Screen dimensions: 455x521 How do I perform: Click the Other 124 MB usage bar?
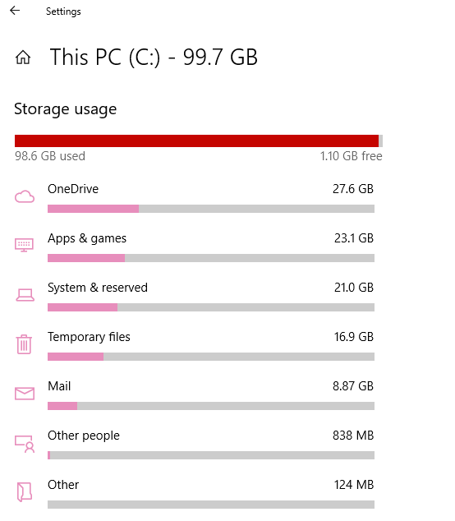pyautogui.click(x=211, y=505)
